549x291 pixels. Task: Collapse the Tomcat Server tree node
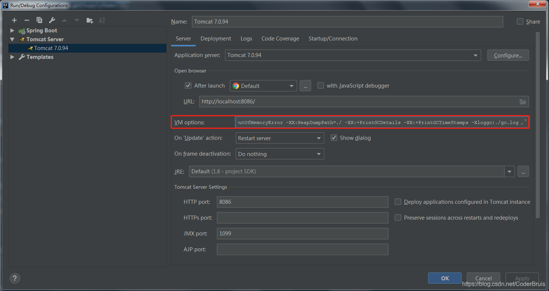(x=12, y=39)
